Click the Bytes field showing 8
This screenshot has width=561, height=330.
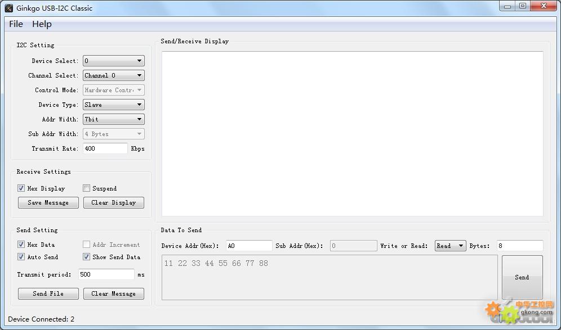[520, 246]
